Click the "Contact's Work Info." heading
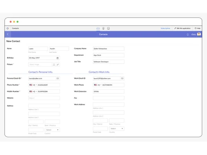Viewport: 207px width, 155px height. coord(99,72)
